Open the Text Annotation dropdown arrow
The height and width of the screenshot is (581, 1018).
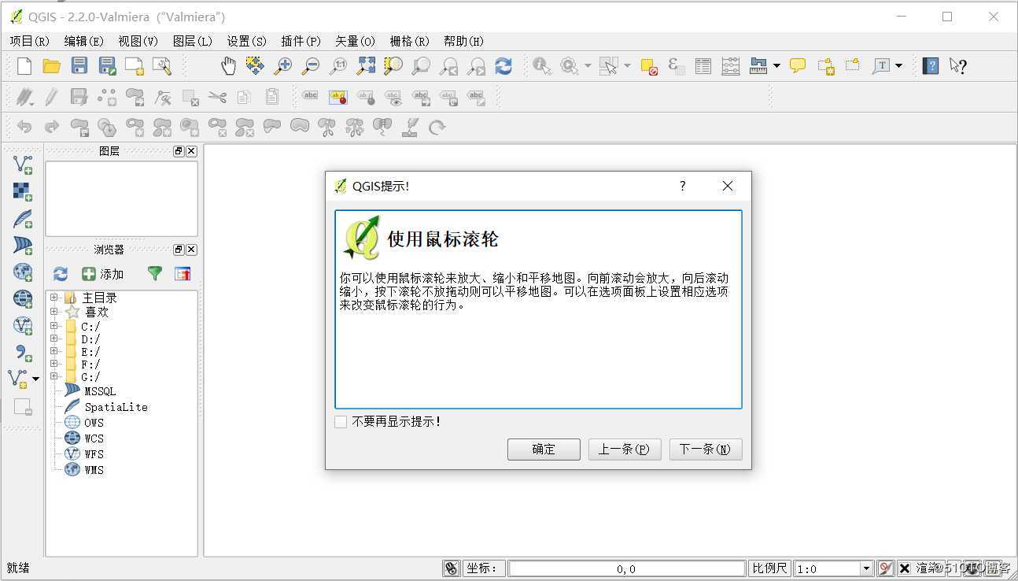pyautogui.click(x=899, y=66)
